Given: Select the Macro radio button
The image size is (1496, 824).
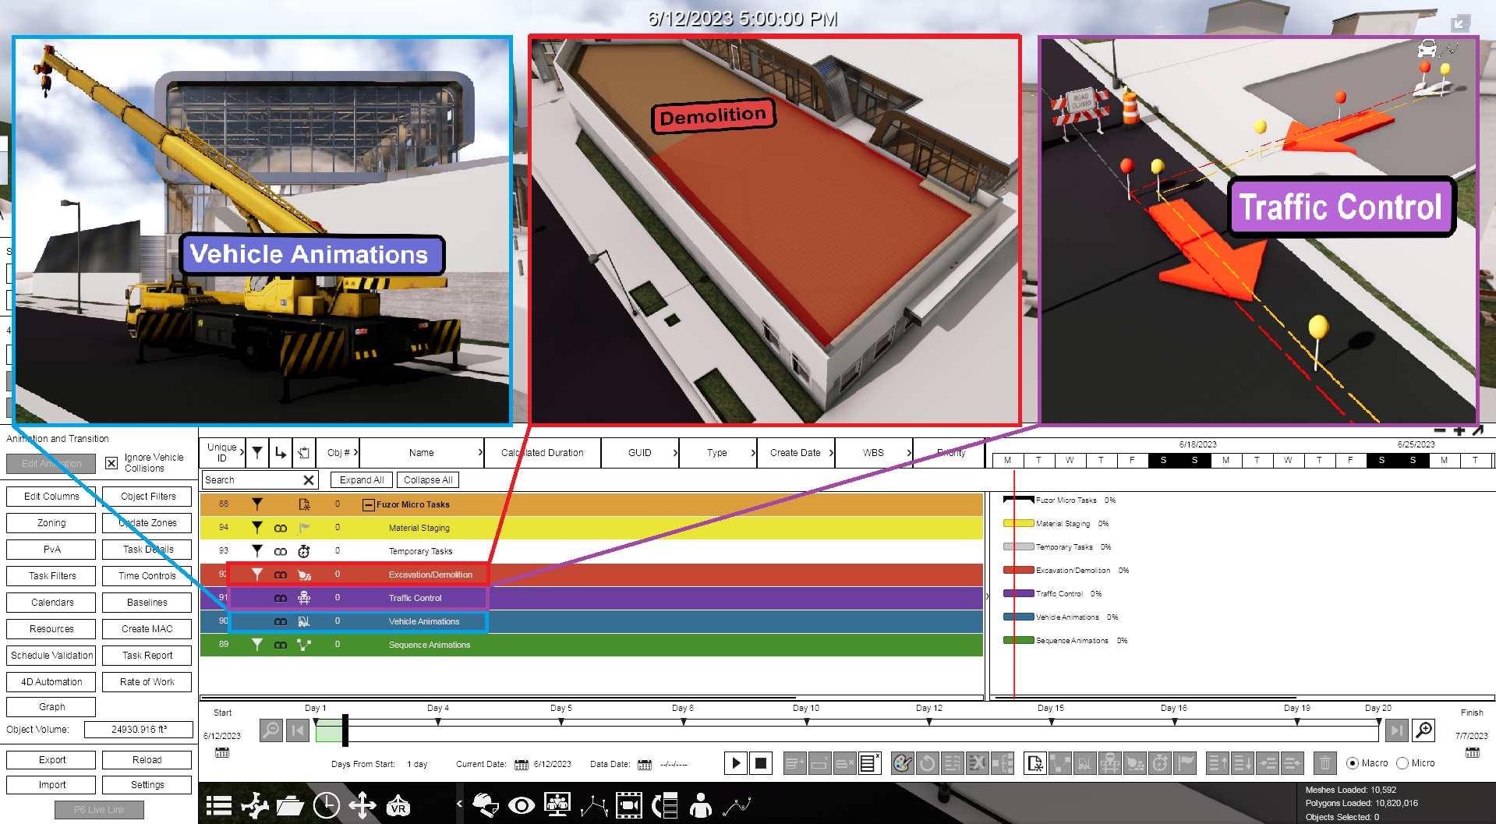Looking at the screenshot, I should [x=1352, y=763].
